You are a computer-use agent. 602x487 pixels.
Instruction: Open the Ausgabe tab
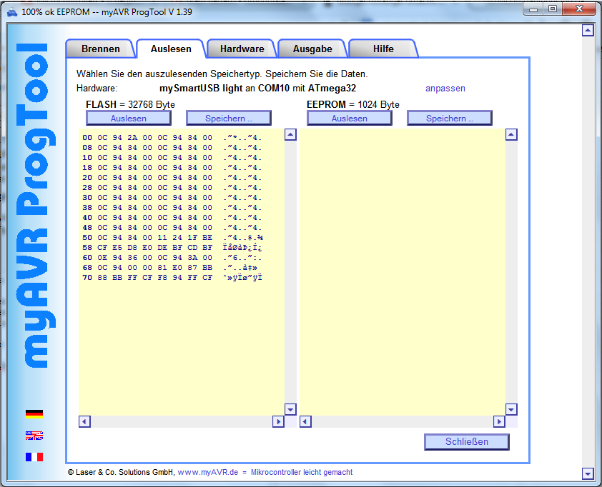[x=312, y=49]
